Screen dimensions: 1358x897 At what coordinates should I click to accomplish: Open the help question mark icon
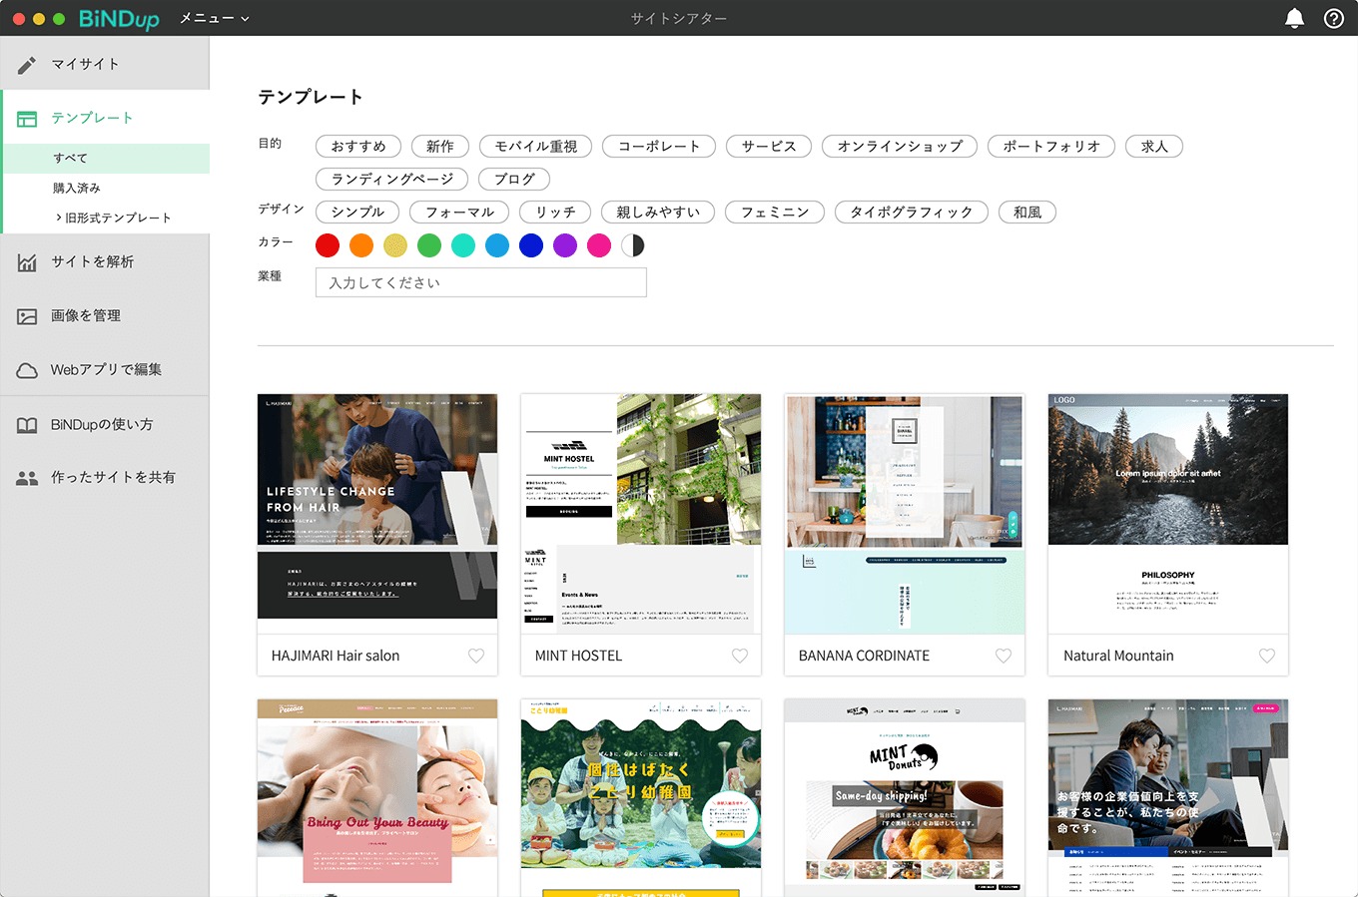point(1333,17)
